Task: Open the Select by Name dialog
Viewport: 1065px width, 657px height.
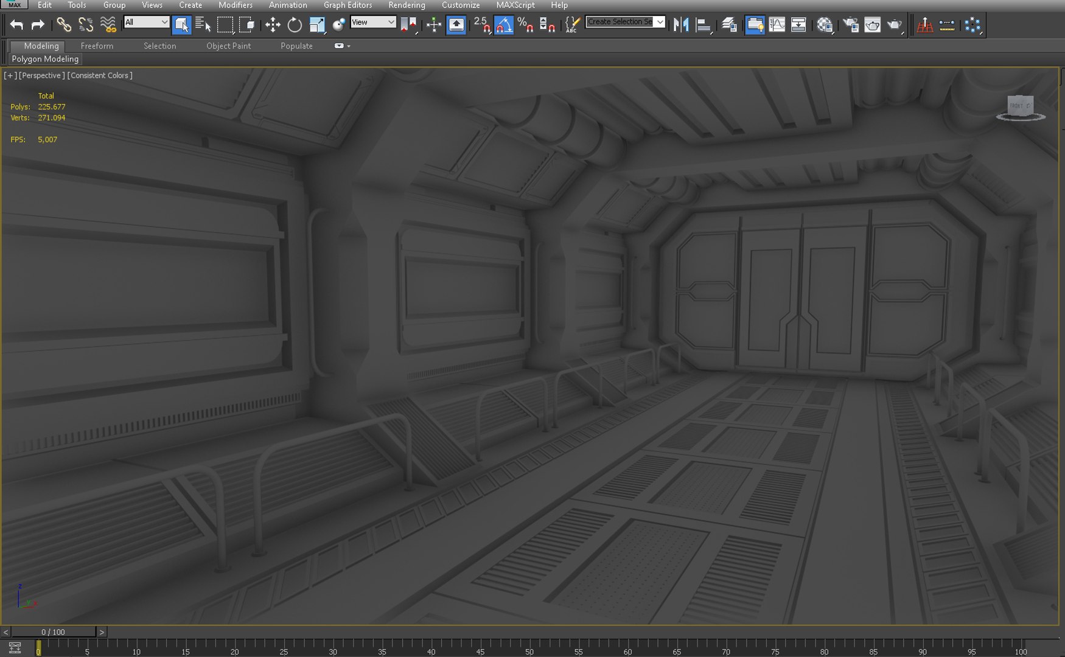Action: pyautogui.click(x=203, y=25)
